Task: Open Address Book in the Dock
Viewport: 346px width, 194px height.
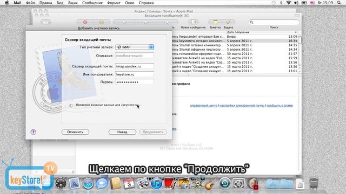Action: (x=115, y=183)
